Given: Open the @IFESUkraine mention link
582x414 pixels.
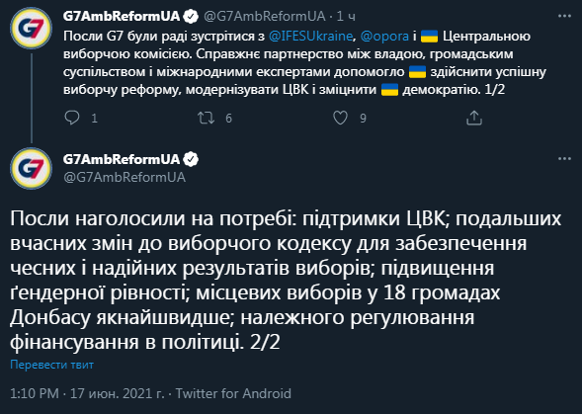Looking at the screenshot, I should coord(310,36).
